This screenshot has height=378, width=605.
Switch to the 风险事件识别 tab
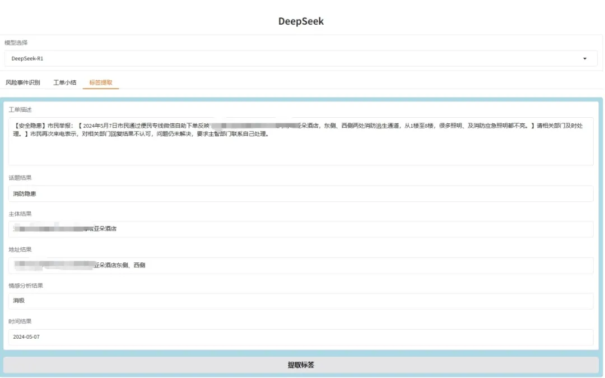click(23, 82)
